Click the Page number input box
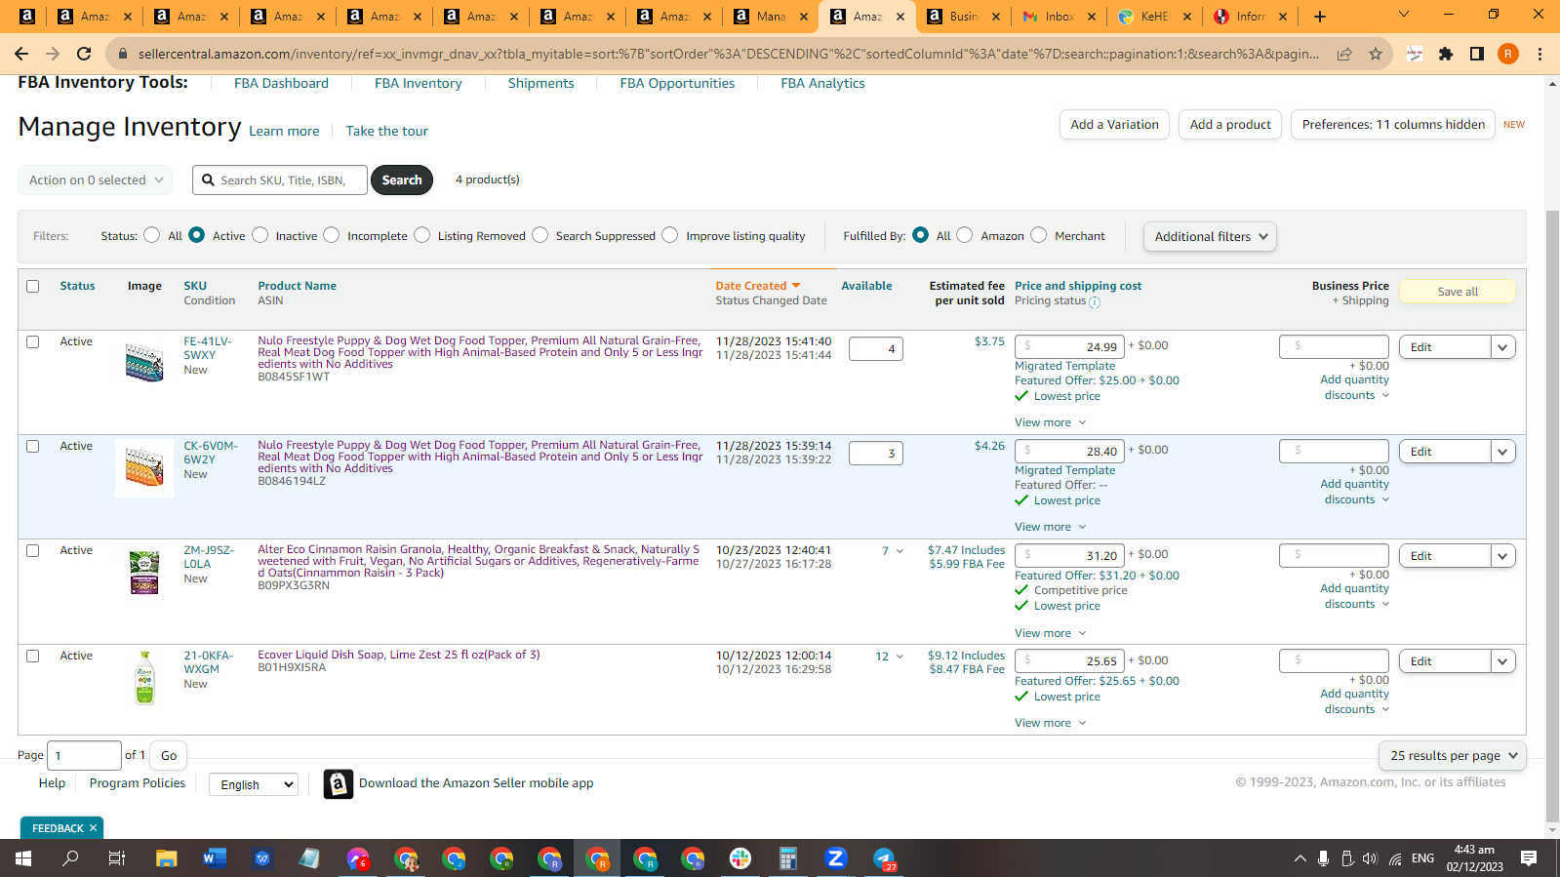Viewport: 1560px width, 877px height. [x=84, y=755]
